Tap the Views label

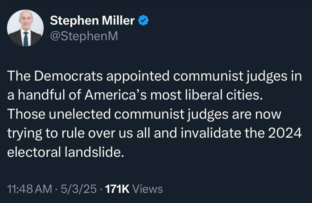tap(148, 189)
